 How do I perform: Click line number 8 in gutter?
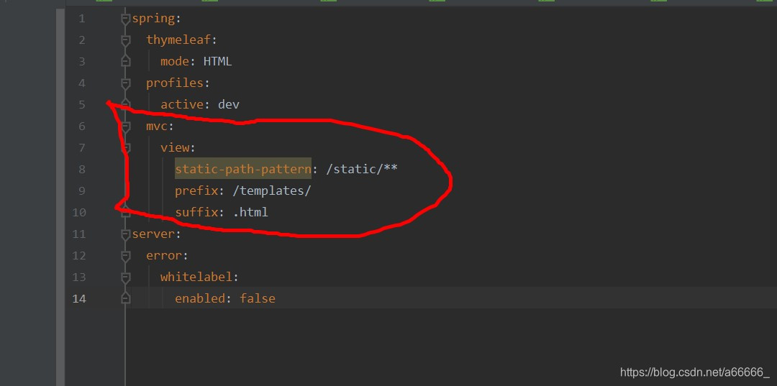82,169
